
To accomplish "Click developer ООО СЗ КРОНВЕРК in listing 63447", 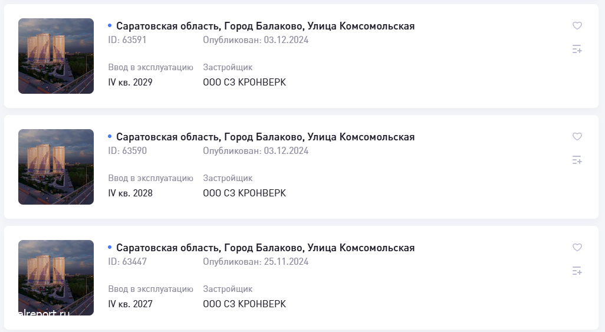I will (244, 304).
